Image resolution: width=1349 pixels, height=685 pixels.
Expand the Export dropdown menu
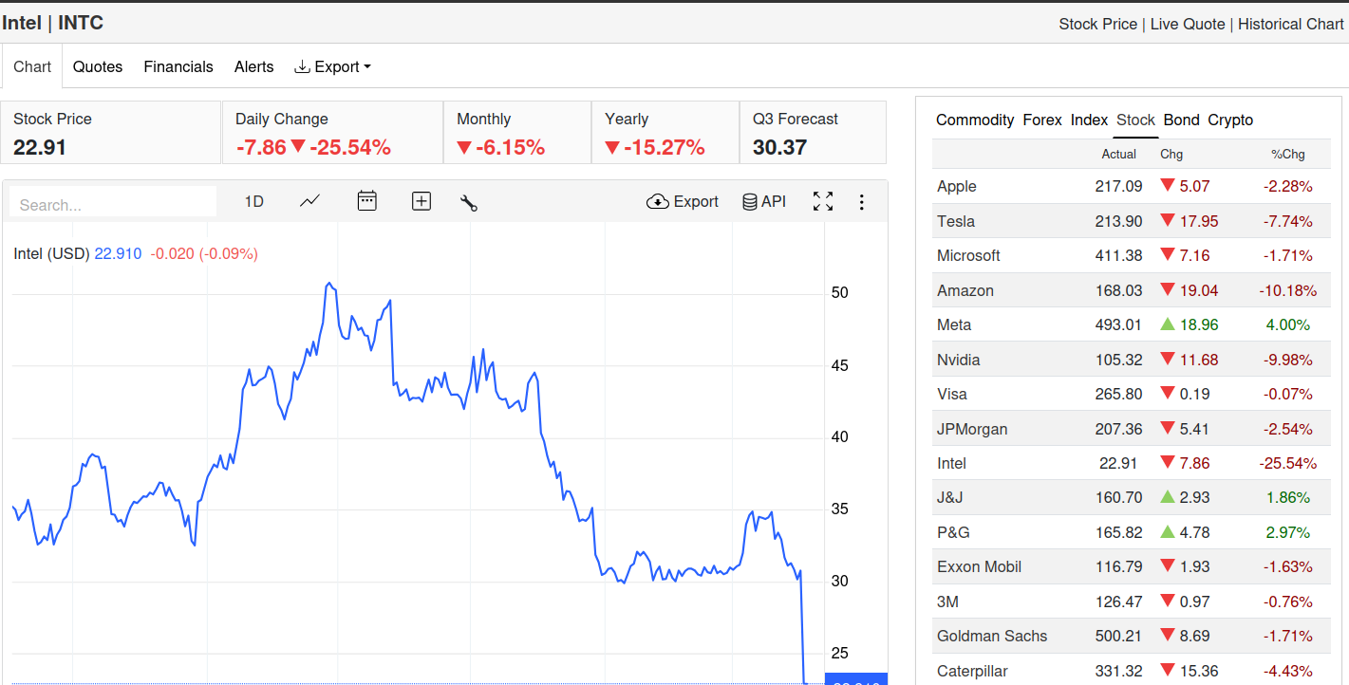coord(333,66)
